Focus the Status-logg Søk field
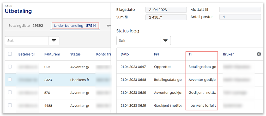Screen dimensions: 266x116 [x=138, y=41]
